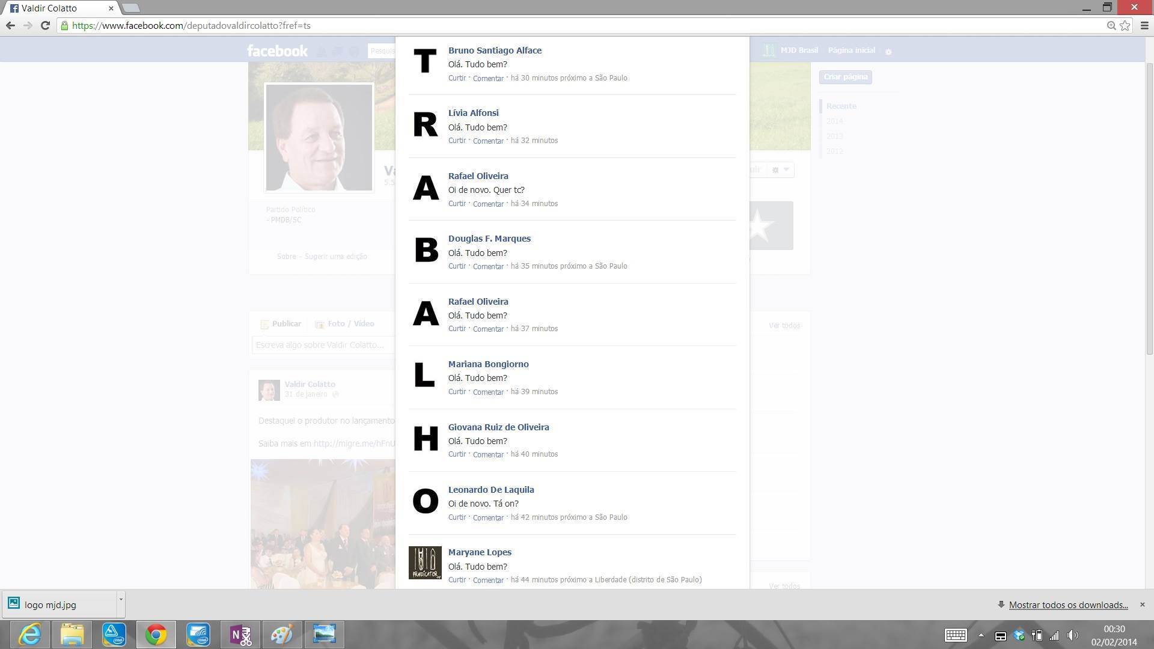Open the on-screen keyboard tray icon
1154x649 pixels.
click(x=956, y=635)
